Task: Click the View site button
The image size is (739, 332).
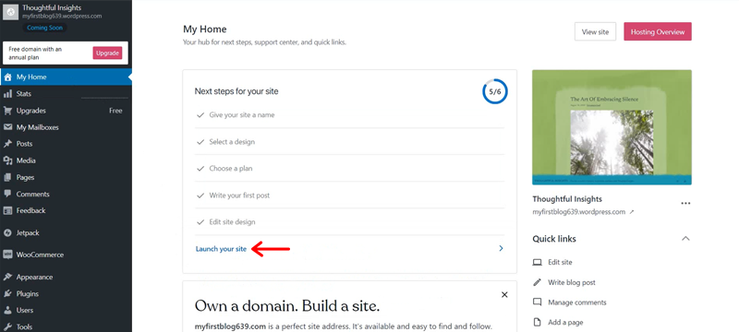Action: 595,31
